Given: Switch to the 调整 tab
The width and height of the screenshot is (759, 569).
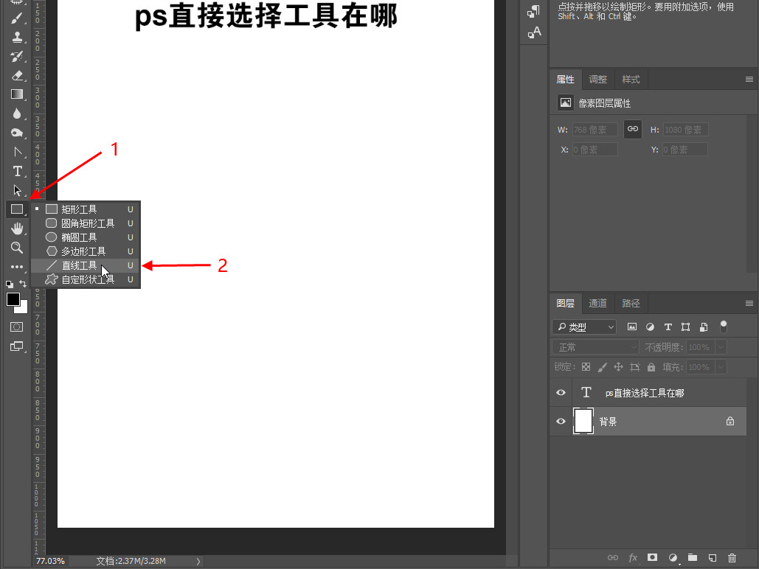Looking at the screenshot, I should (597, 80).
